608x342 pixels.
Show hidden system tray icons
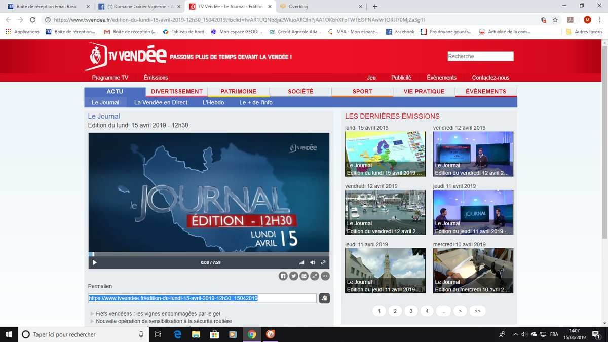pos(515,334)
